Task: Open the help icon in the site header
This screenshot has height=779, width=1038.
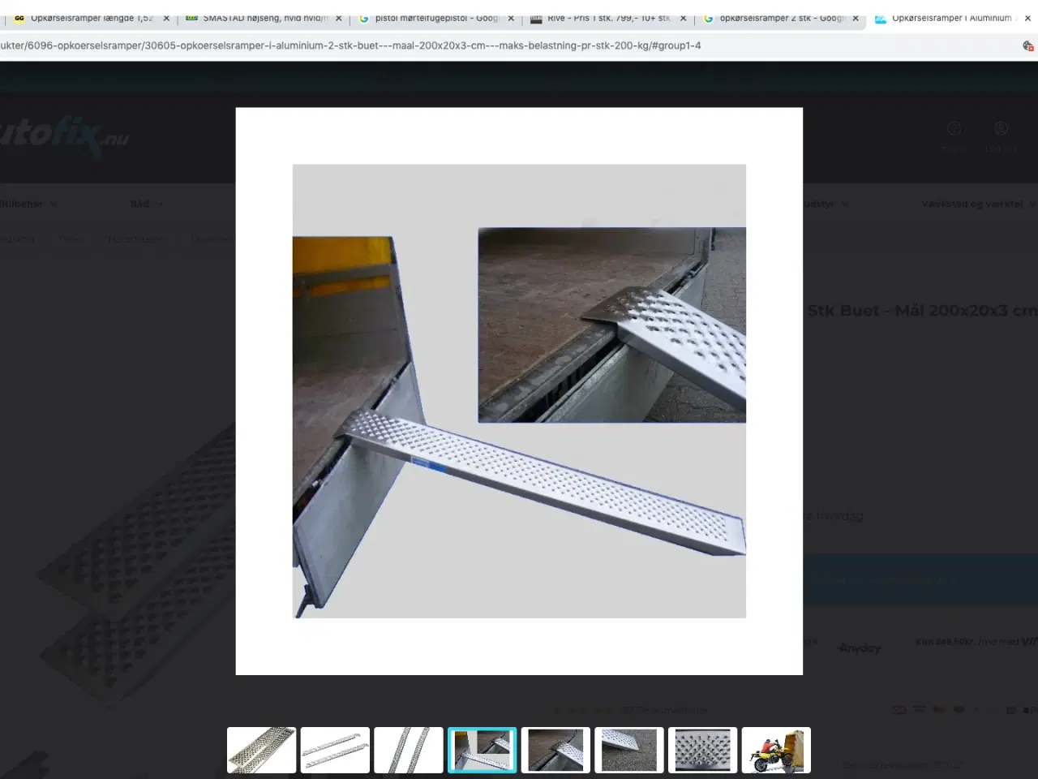Action: pos(954,129)
